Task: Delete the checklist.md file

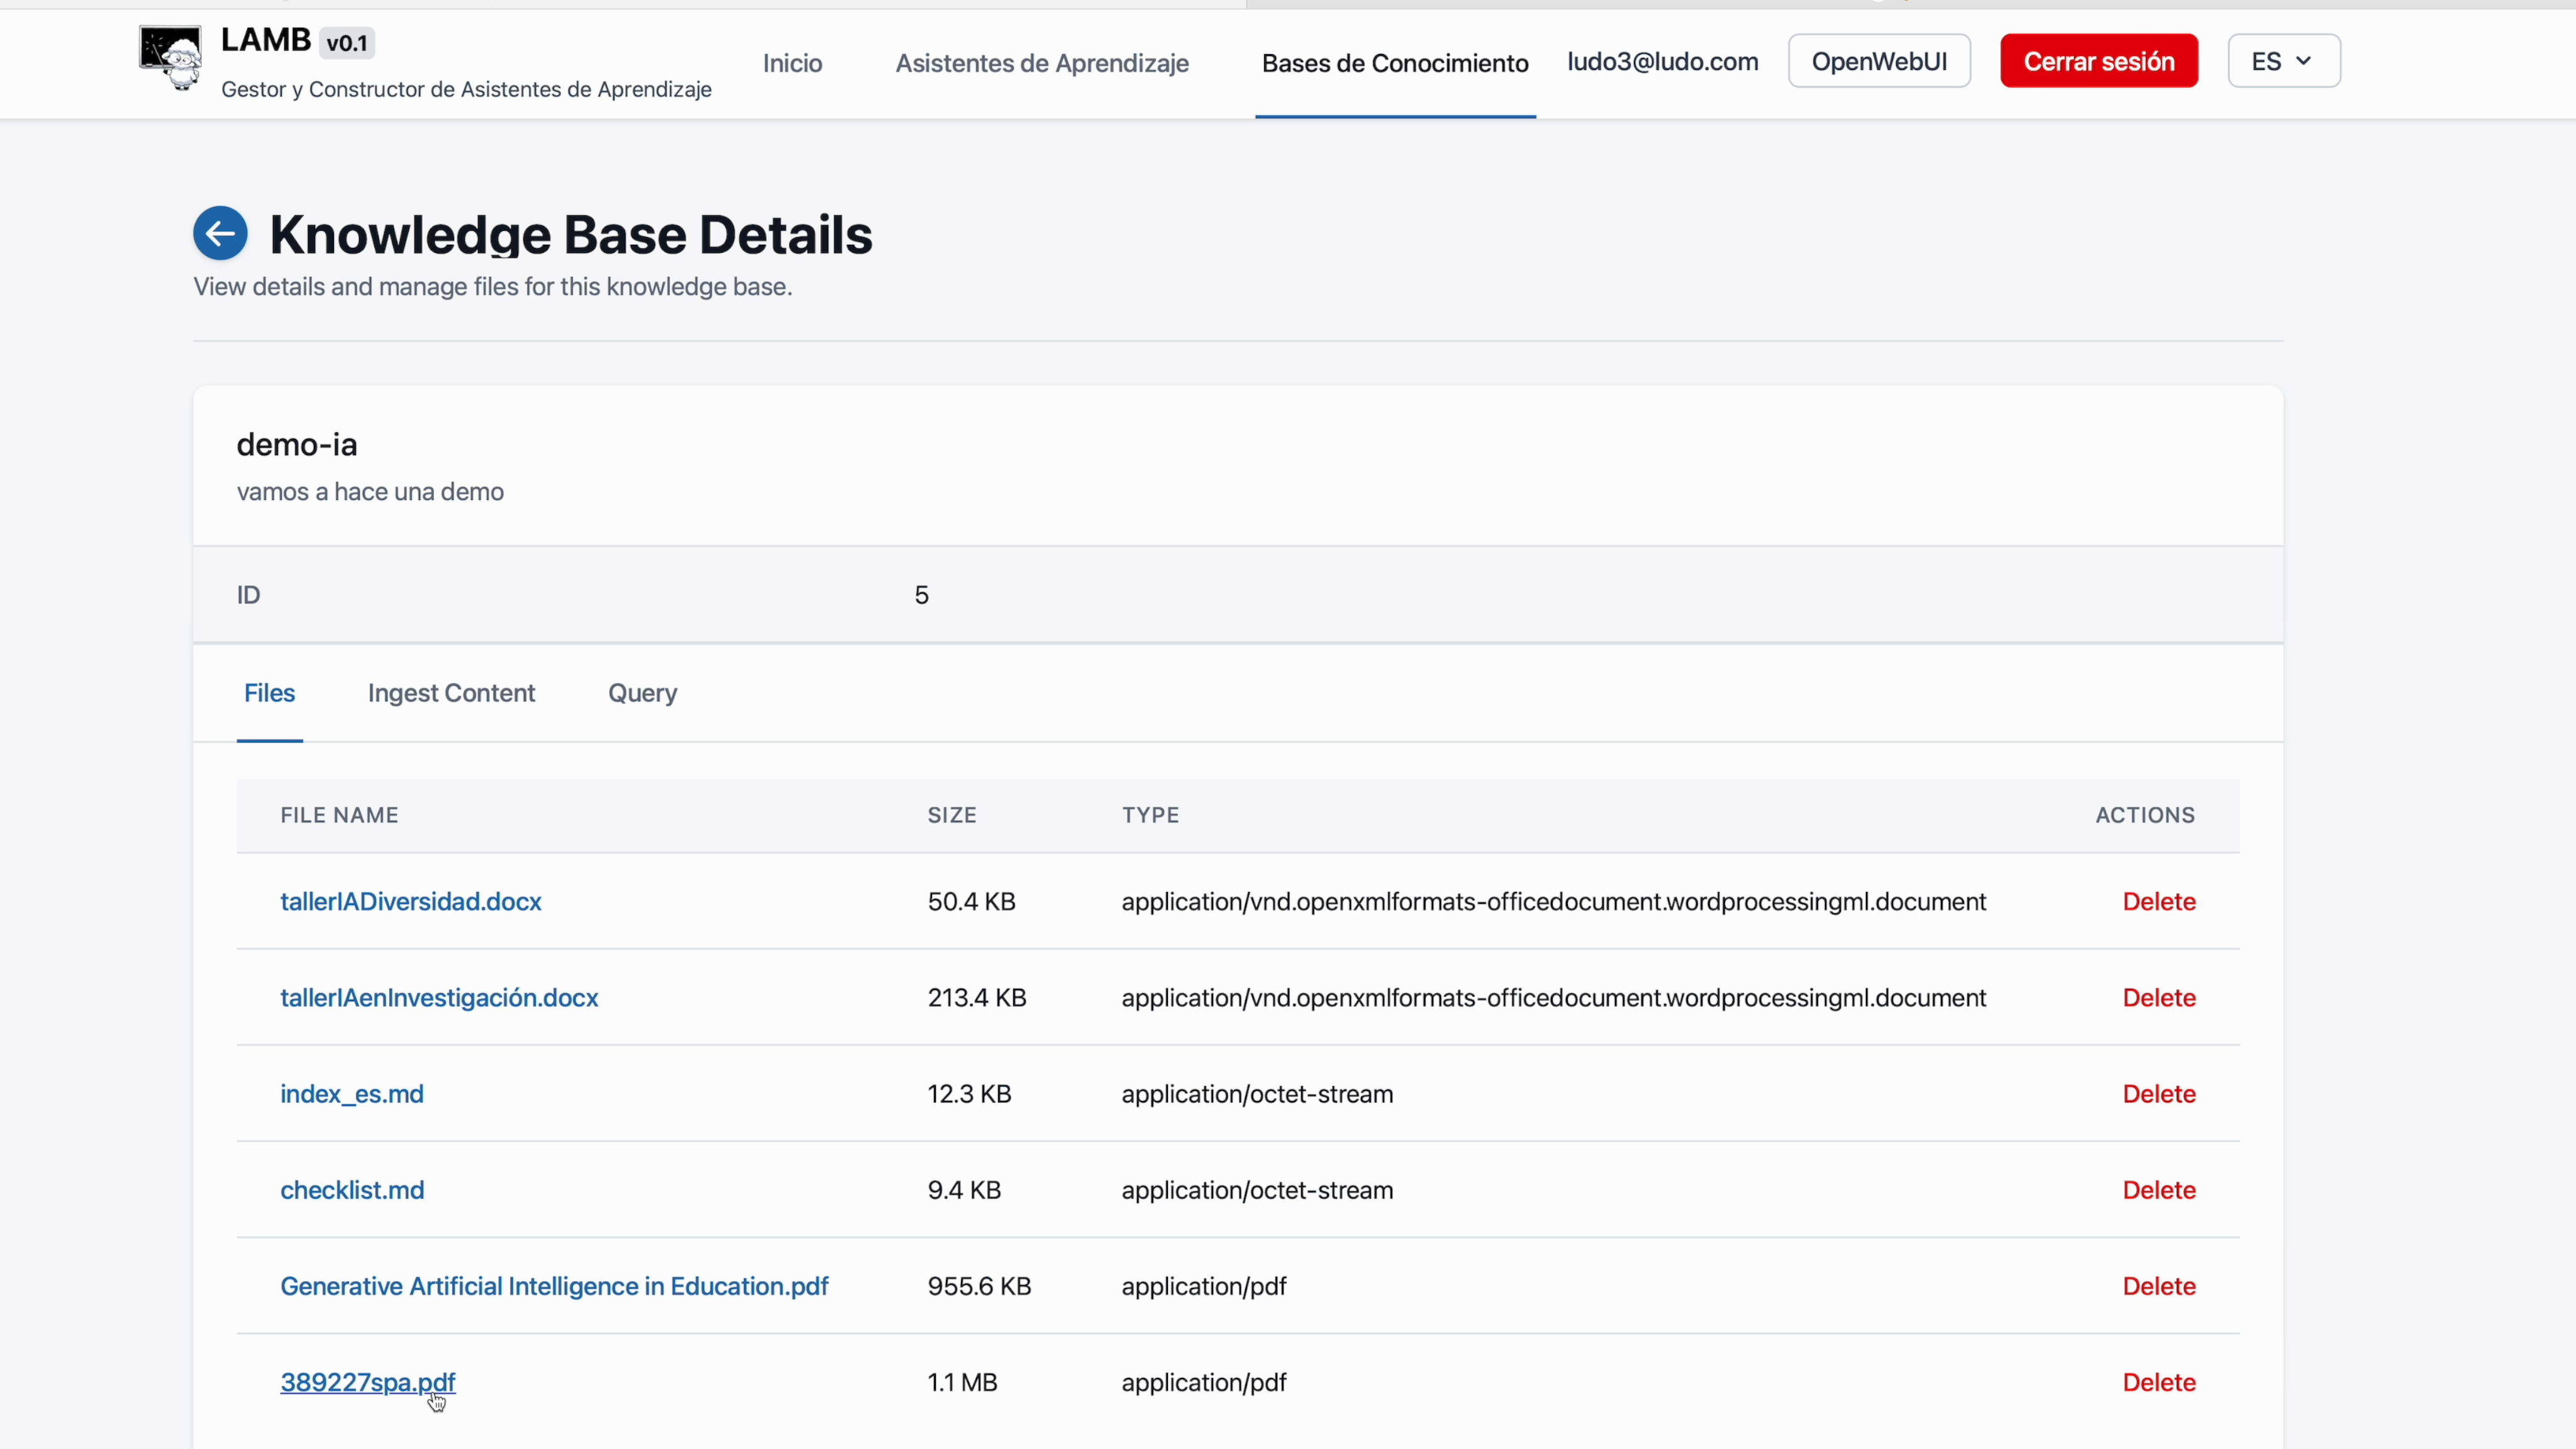Action: click(x=2158, y=1189)
